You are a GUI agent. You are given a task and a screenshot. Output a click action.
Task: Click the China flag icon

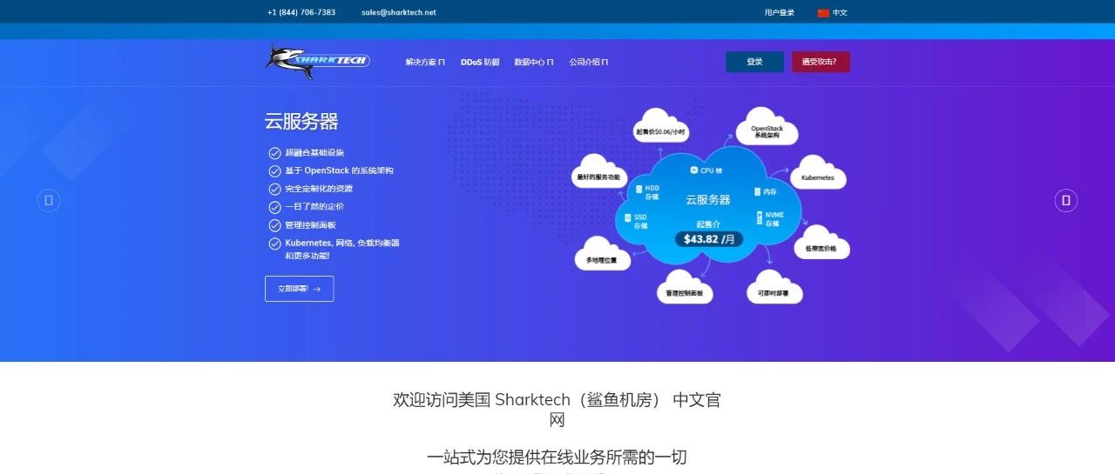point(823,13)
